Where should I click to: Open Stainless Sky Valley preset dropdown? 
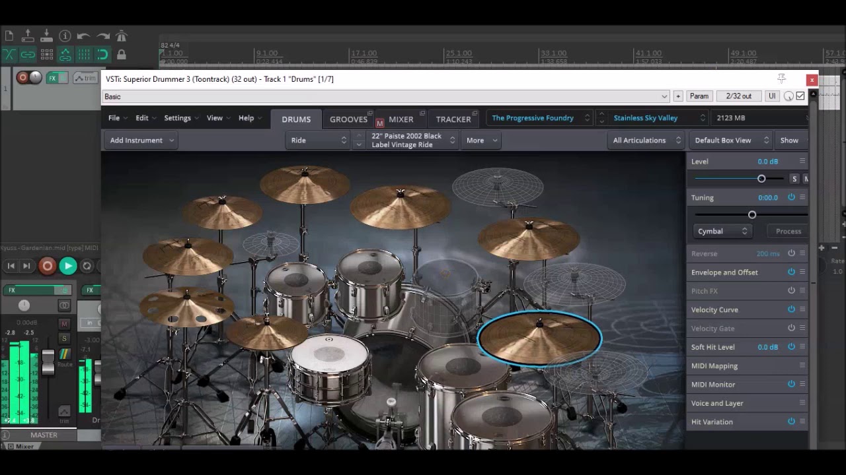(658, 118)
